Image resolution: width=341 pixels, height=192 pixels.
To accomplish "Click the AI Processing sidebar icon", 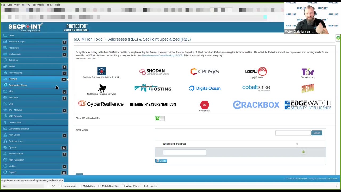I will tap(5, 73).
